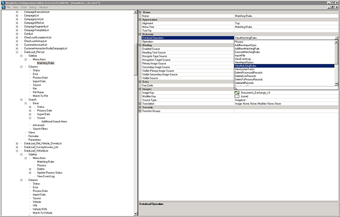Click the Source Type value ImageList
Viewport: 340px width, 217px height.
click(286, 100)
